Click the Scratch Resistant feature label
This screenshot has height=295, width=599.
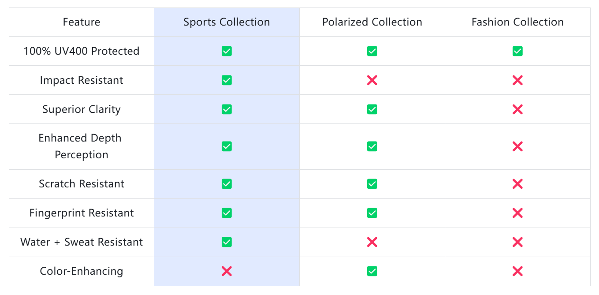82,184
